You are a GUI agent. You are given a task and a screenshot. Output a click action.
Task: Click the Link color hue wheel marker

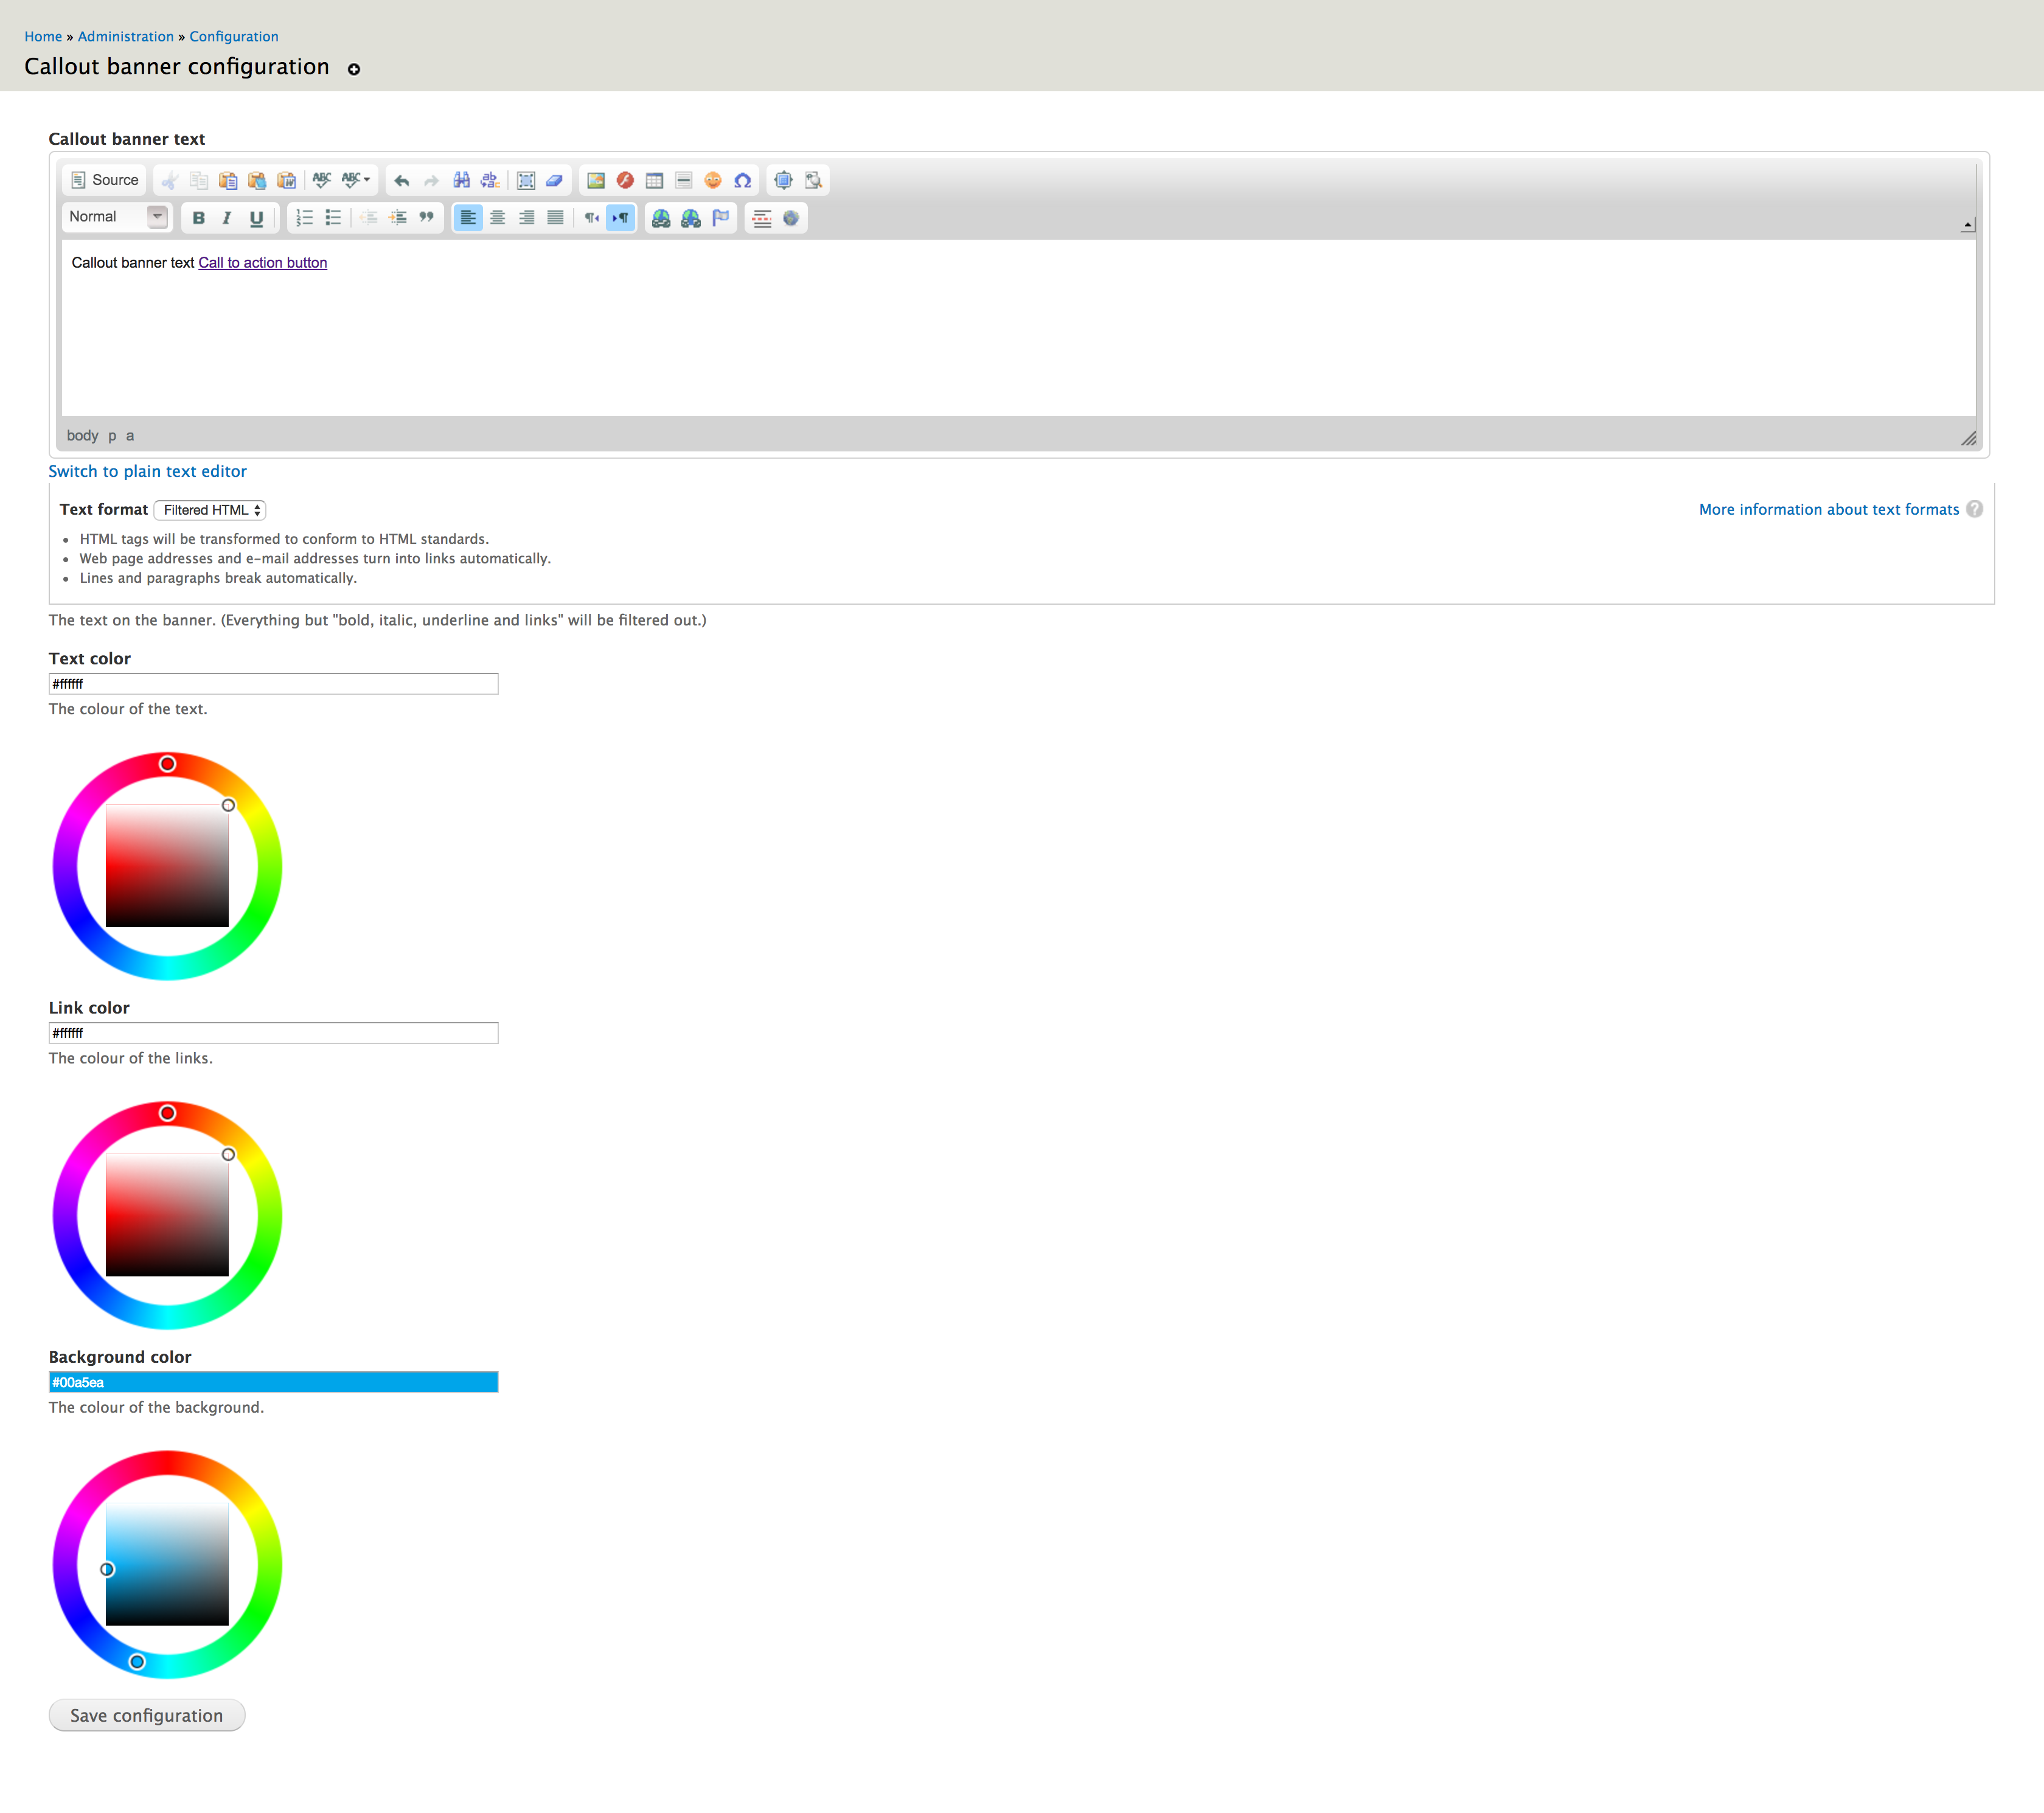168,1113
